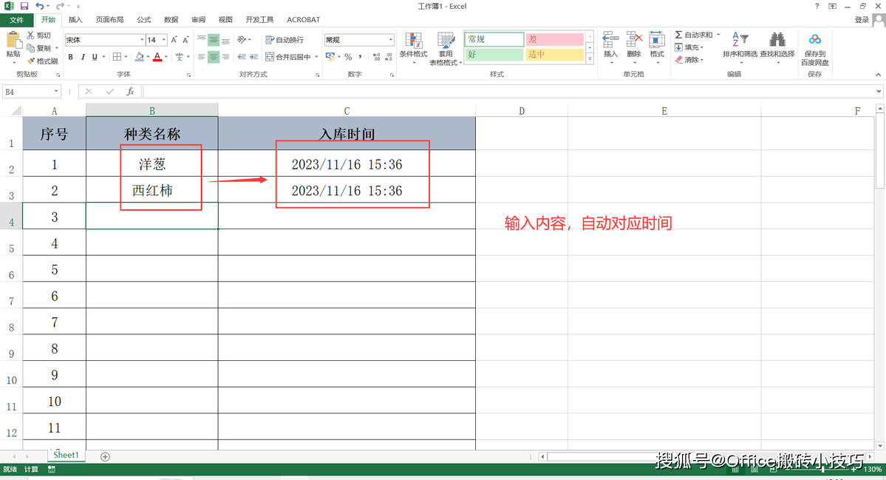Click the decrease font size icon
Viewport: 886px width, 480px height.
pyautogui.click(x=185, y=40)
